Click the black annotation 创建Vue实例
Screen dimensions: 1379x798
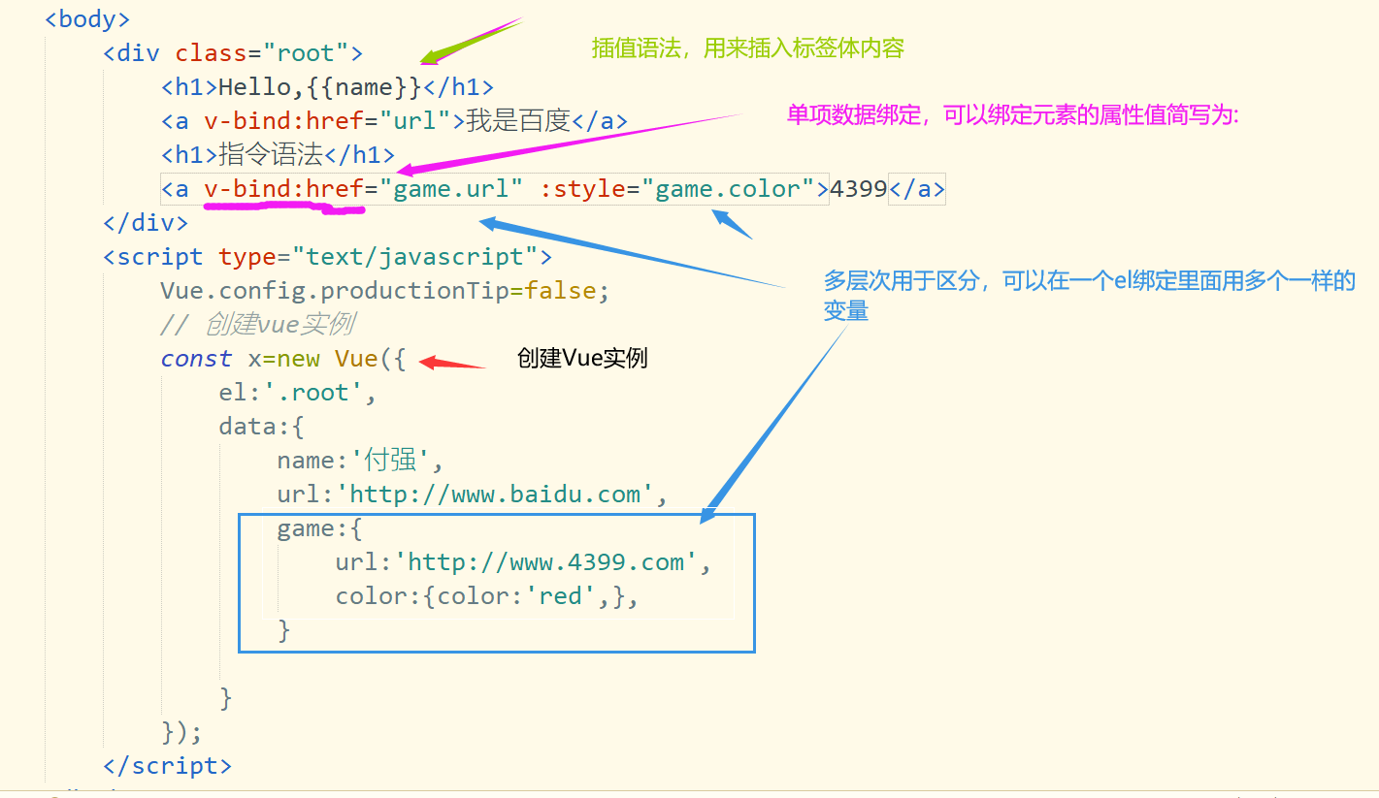point(582,358)
